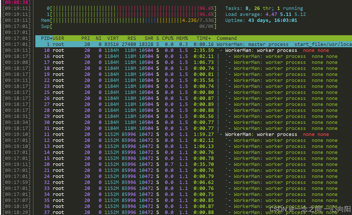The height and width of the screenshot is (215, 352).
Task: Sort by the CPU% column header
Action: tap(167, 38)
